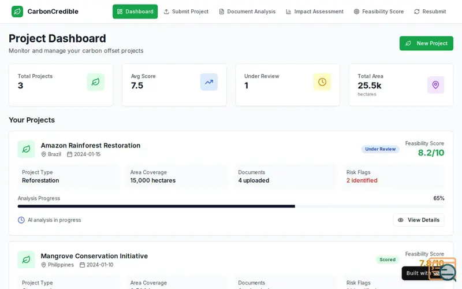462x289 pixels.
Task: Select the Feasibility Score tab
Action: point(378,12)
